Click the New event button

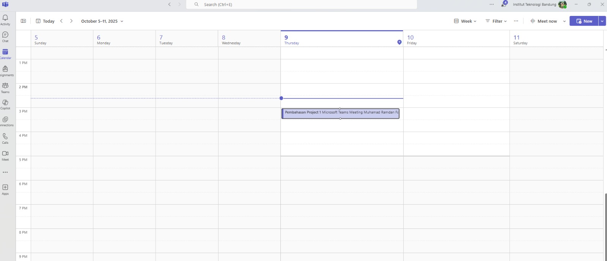coord(584,21)
